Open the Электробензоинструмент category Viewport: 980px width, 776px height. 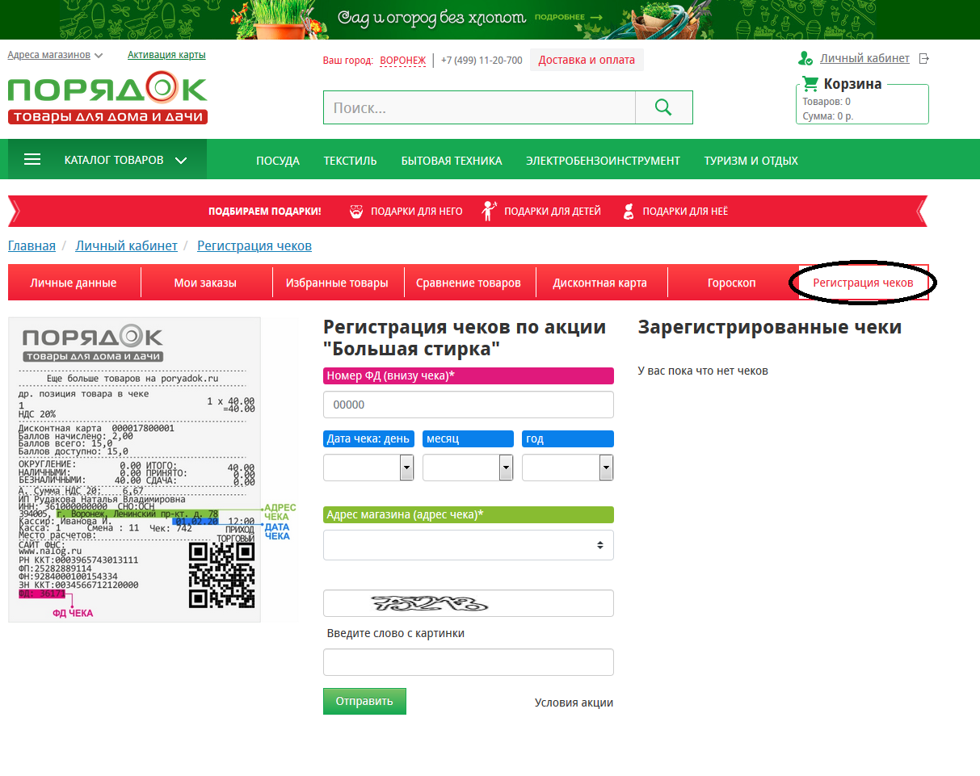pos(603,161)
